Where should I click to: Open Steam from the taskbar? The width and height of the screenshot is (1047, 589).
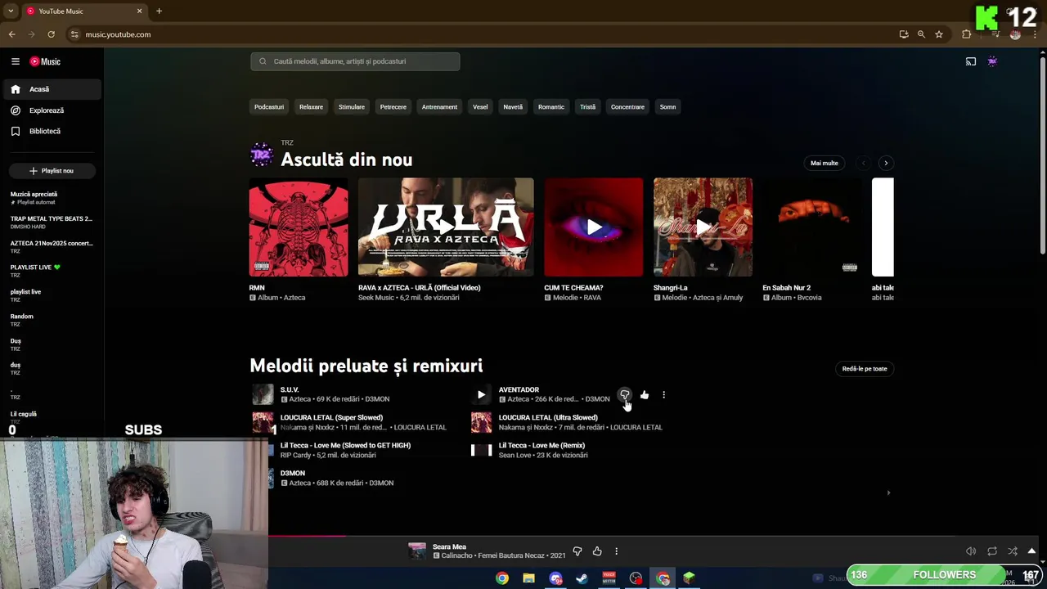click(x=582, y=578)
